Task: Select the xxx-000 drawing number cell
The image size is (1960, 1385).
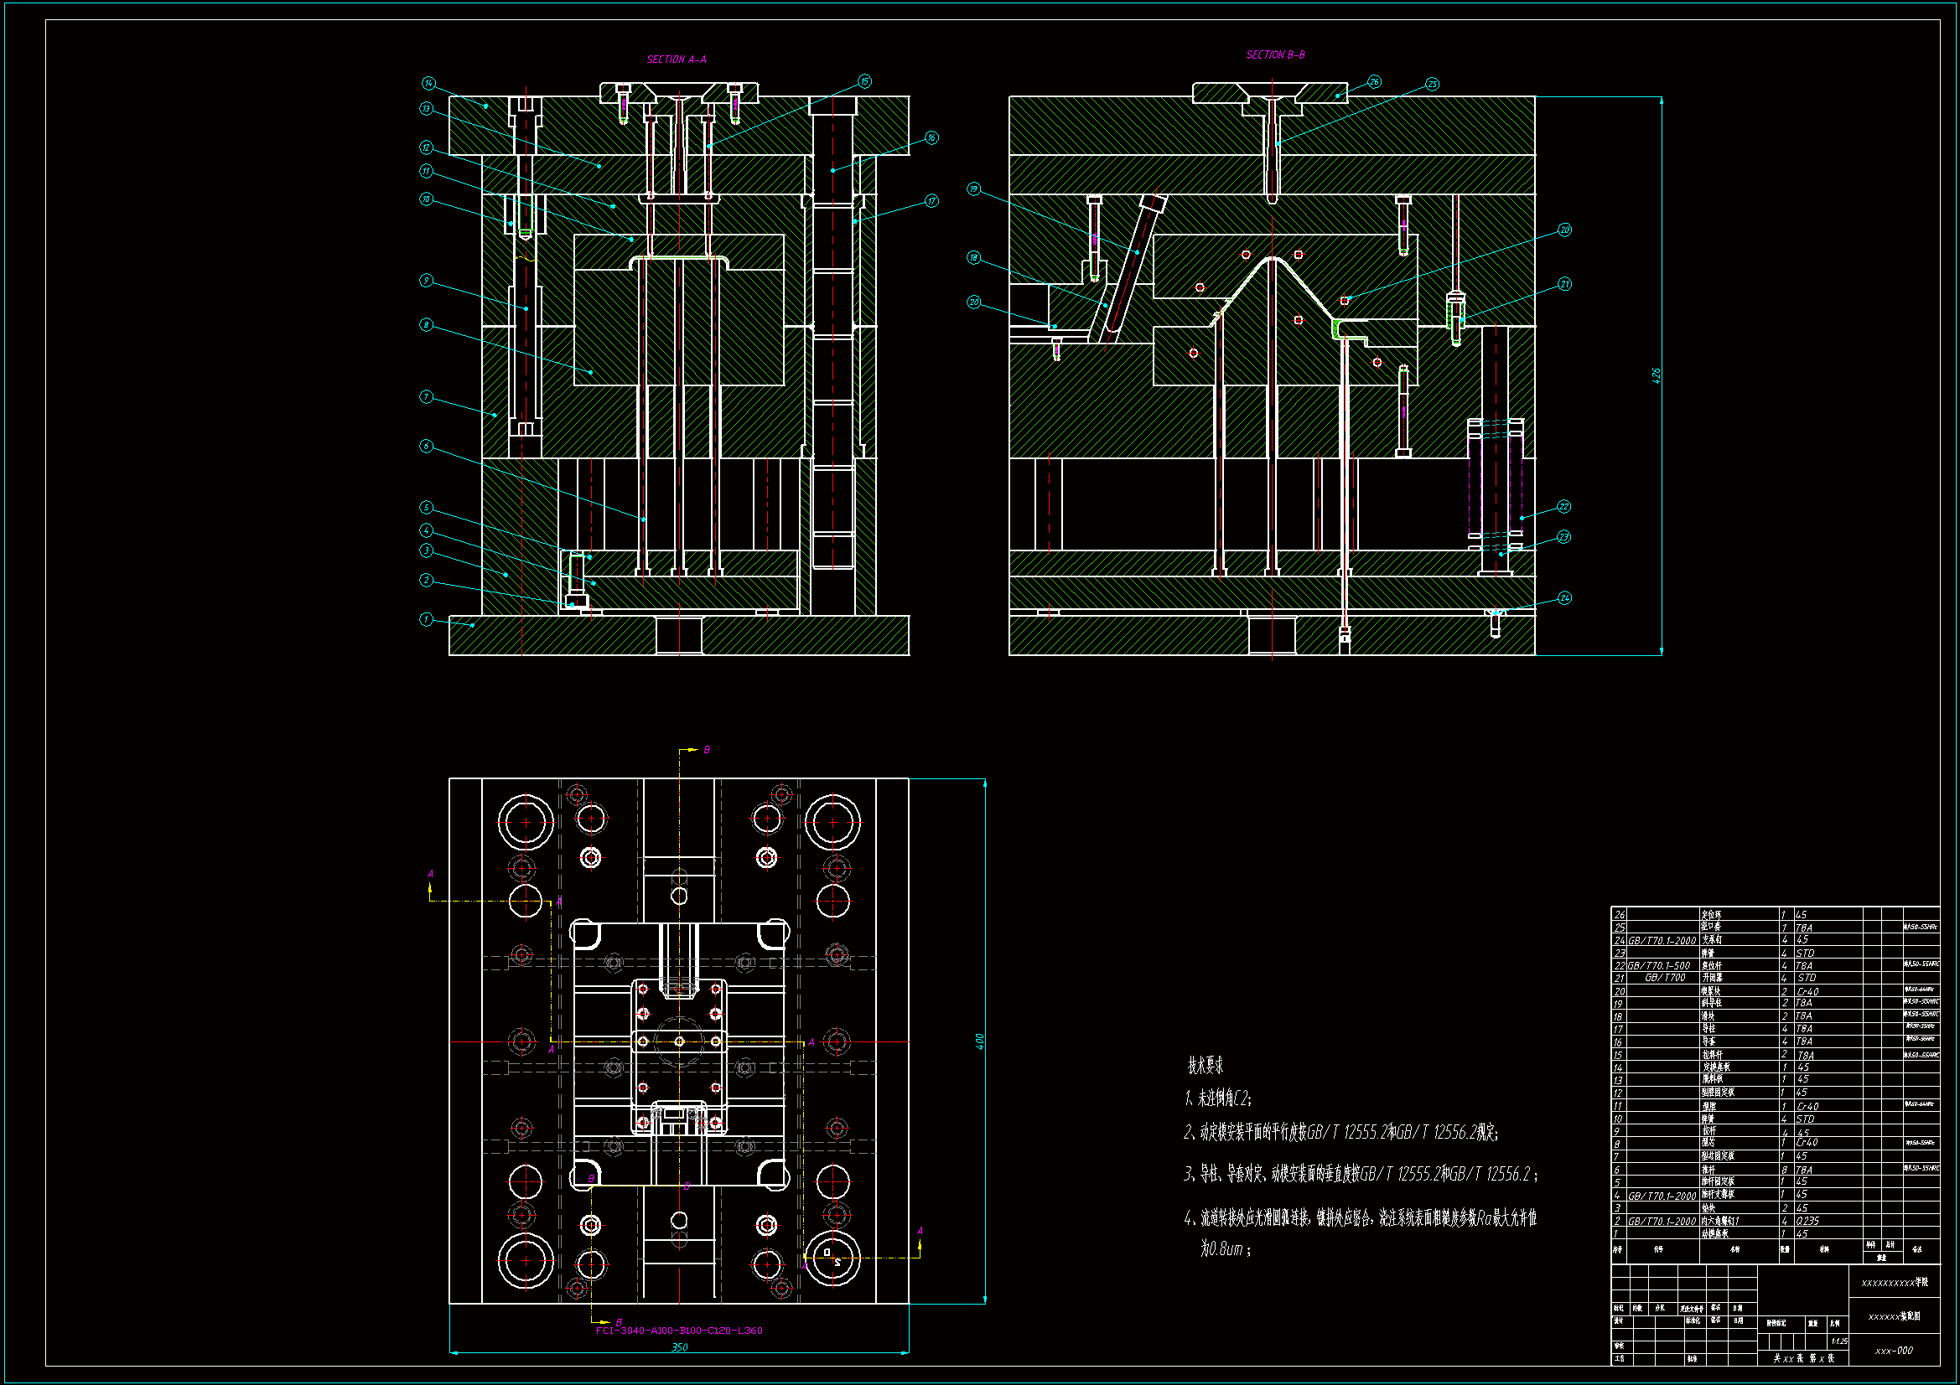Action: click(x=1894, y=1350)
